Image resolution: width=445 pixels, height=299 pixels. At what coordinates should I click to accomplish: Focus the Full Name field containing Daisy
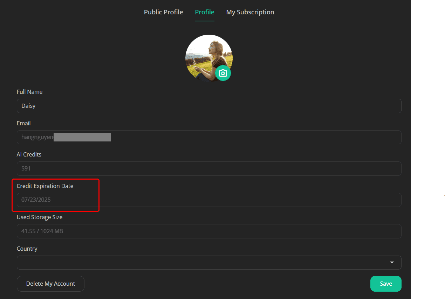point(209,106)
